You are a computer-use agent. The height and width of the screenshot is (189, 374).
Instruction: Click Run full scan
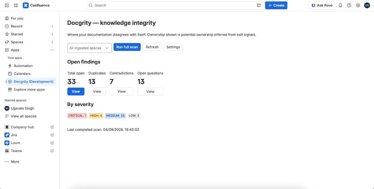pyautogui.click(x=127, y=47)
